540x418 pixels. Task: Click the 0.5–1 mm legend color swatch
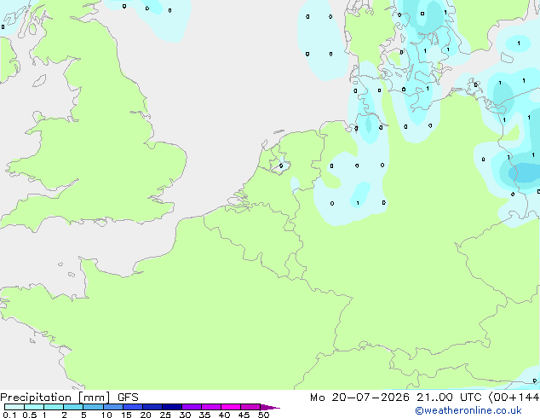click(34, 407)
